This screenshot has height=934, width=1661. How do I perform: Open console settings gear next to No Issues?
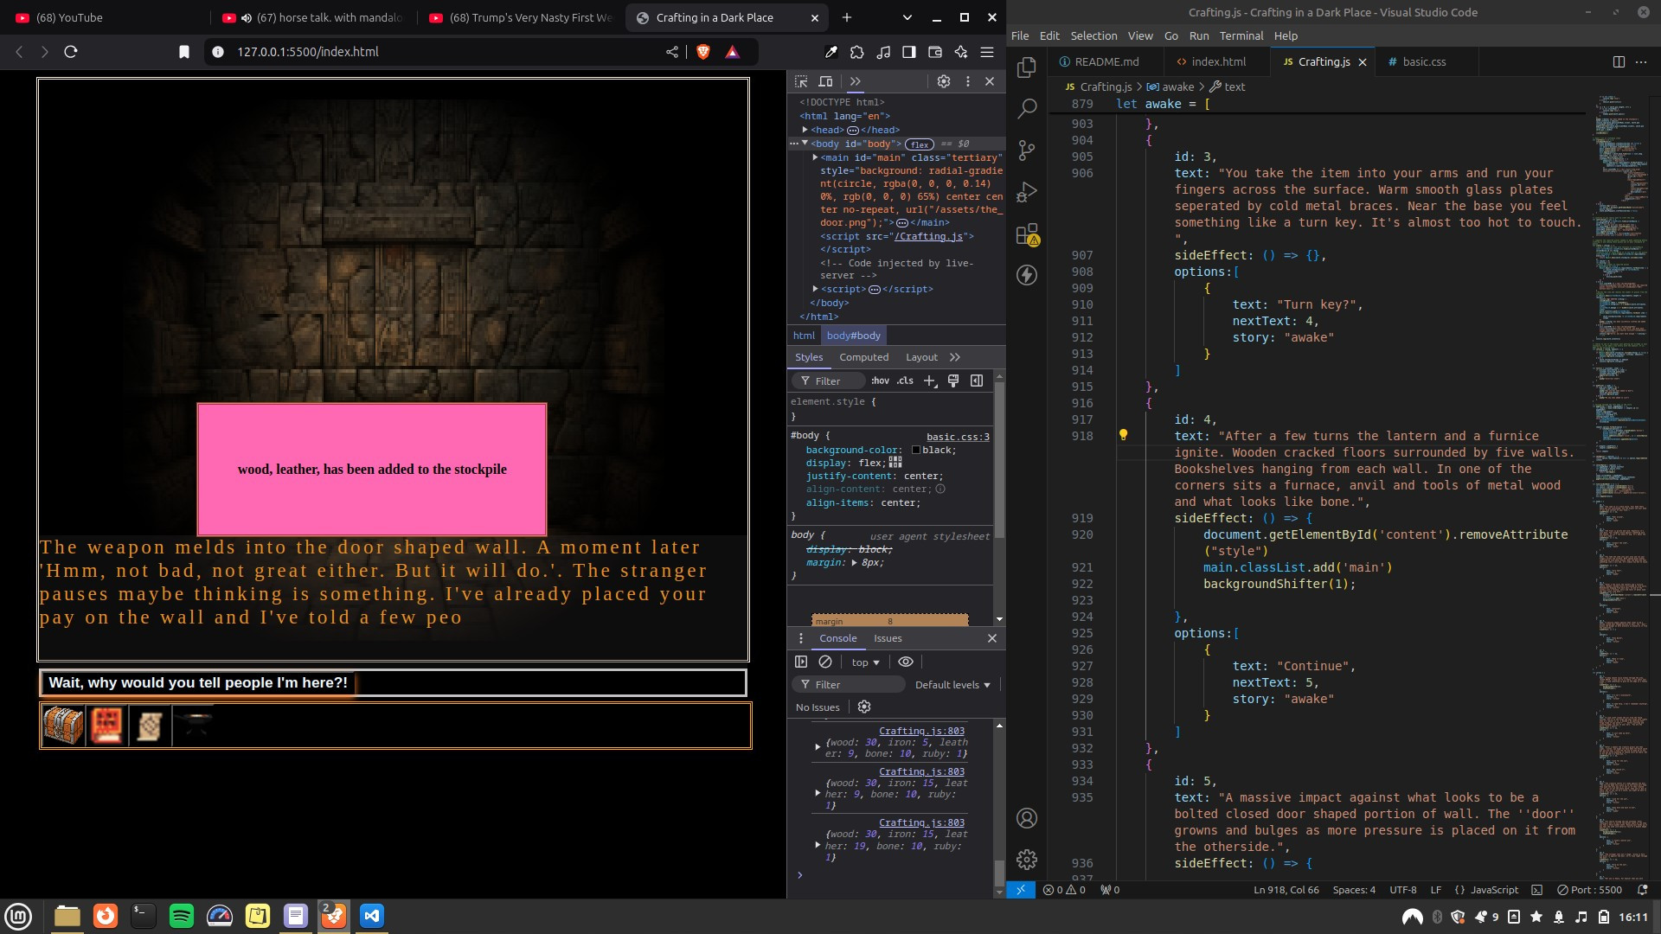click(x=864, y=707)
